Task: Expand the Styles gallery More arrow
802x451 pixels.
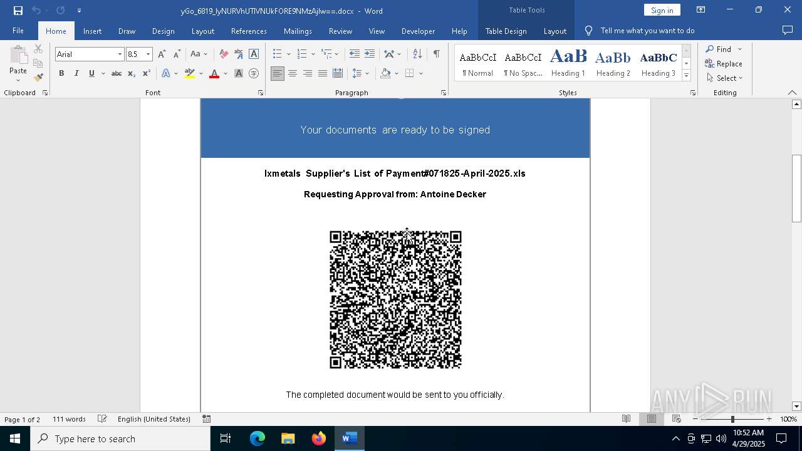Action: point(686,76)
